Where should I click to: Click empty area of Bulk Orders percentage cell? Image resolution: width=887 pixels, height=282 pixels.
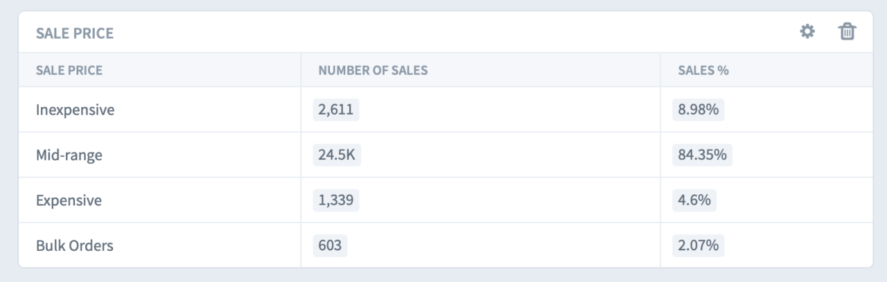[797, 245]
